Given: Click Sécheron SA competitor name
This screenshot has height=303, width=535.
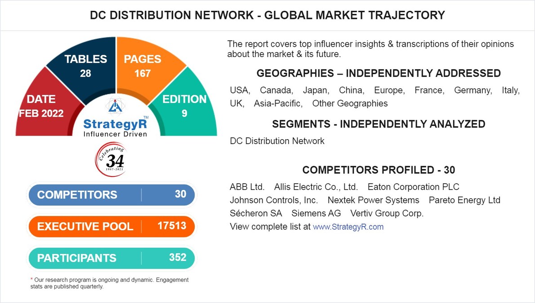Looking at the screenshot, I should click(256, 214).
